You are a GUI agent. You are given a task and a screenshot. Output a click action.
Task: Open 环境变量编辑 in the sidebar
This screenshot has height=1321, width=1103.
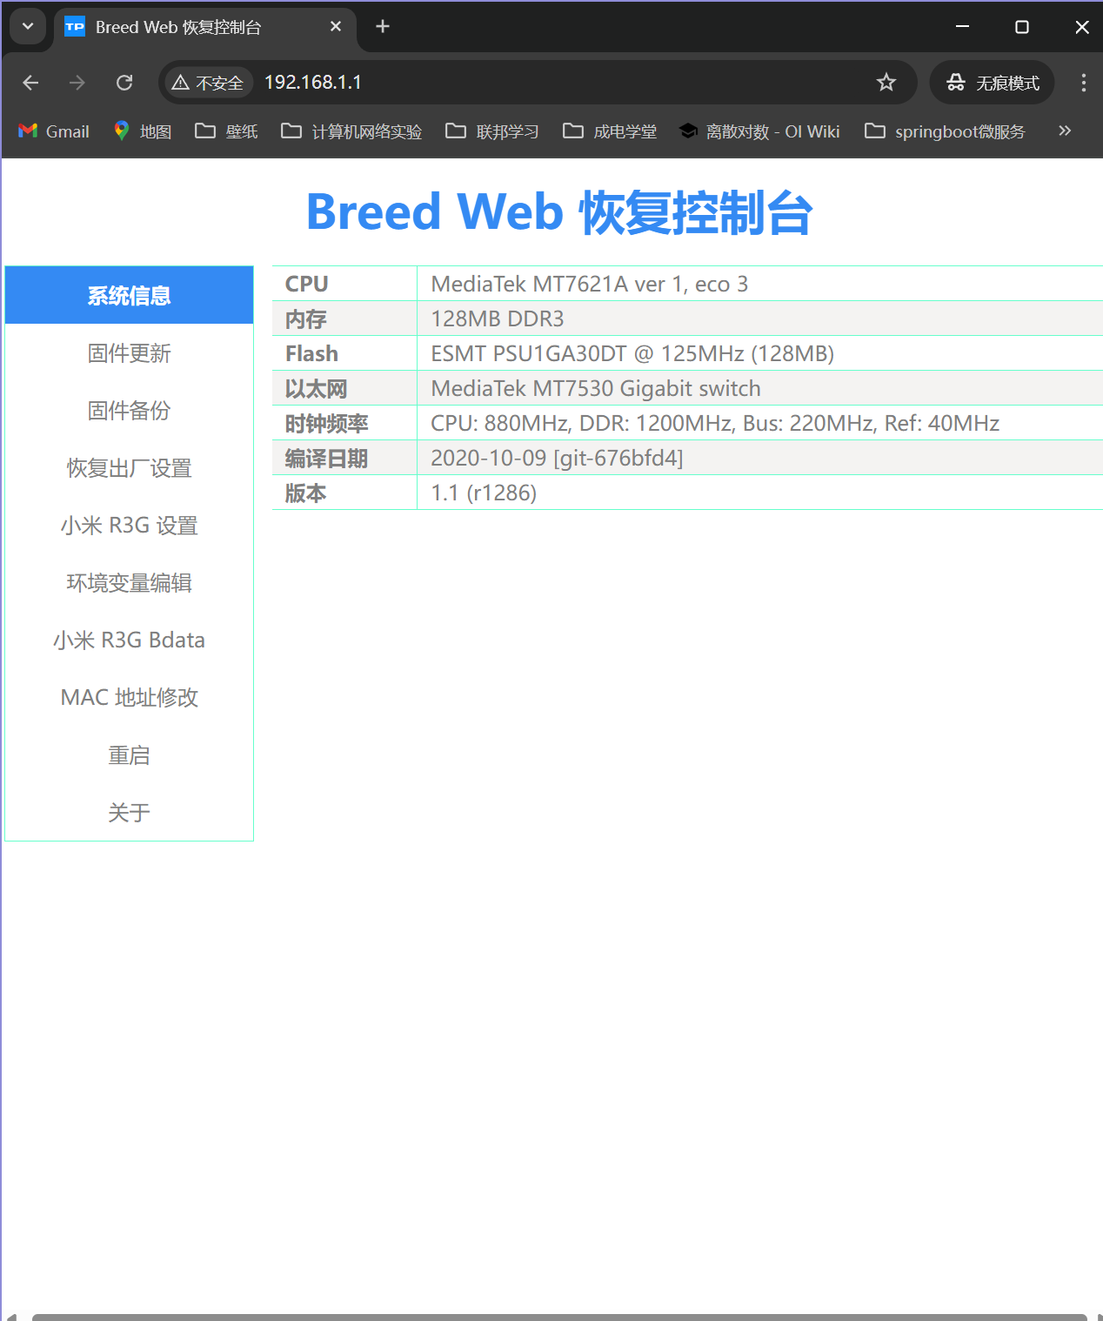click(129, 582)
